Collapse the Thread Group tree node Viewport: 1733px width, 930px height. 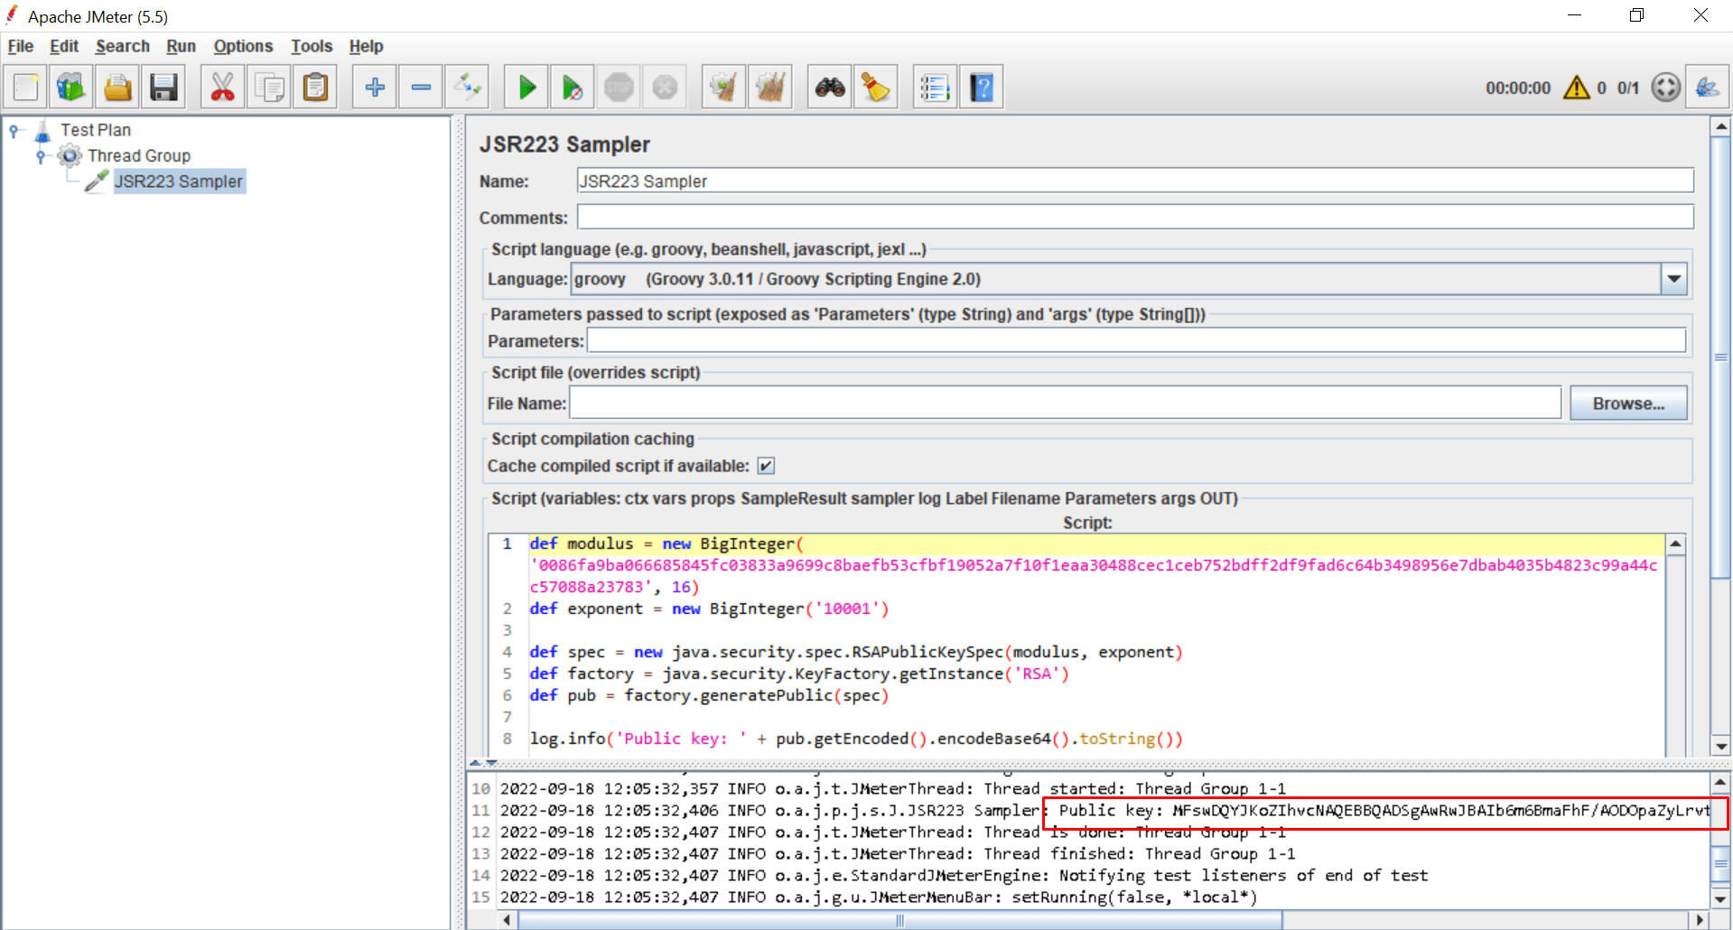click(x=41, y=156)
